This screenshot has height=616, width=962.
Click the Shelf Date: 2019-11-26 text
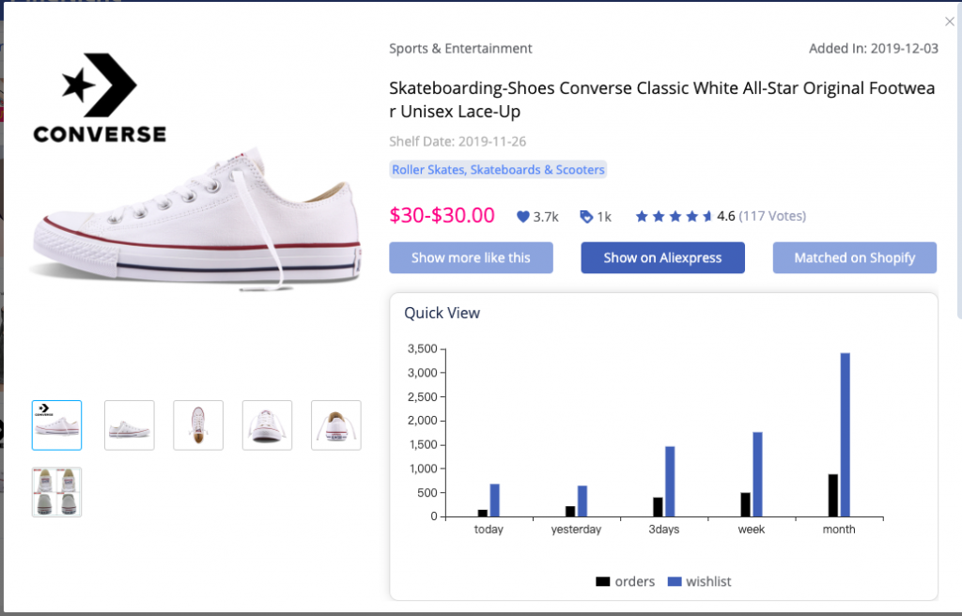tap(458, 141)
